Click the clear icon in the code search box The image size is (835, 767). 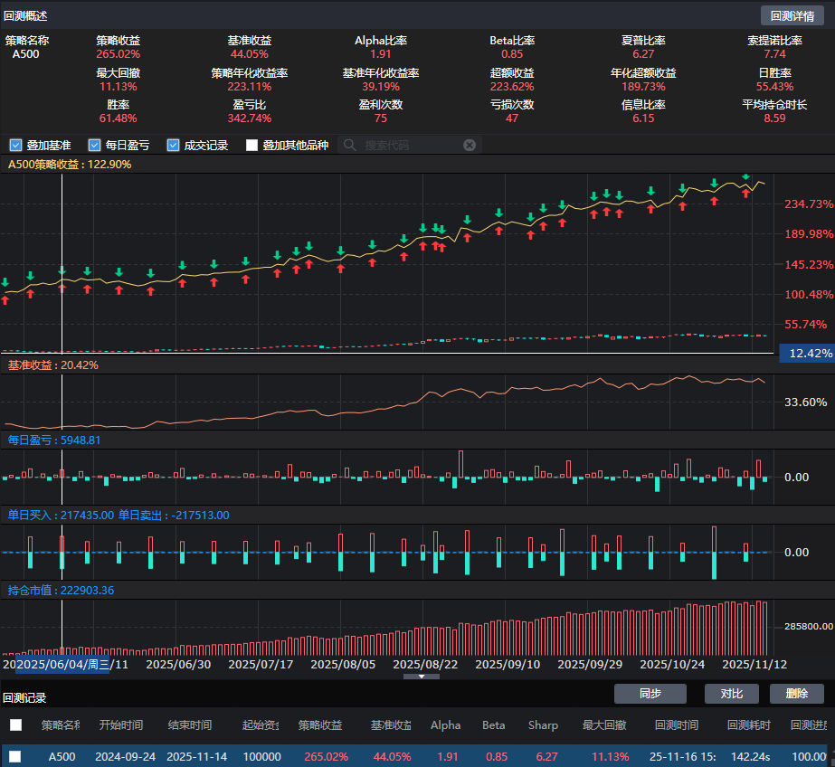pyautogui.click(x=469, y=145)
